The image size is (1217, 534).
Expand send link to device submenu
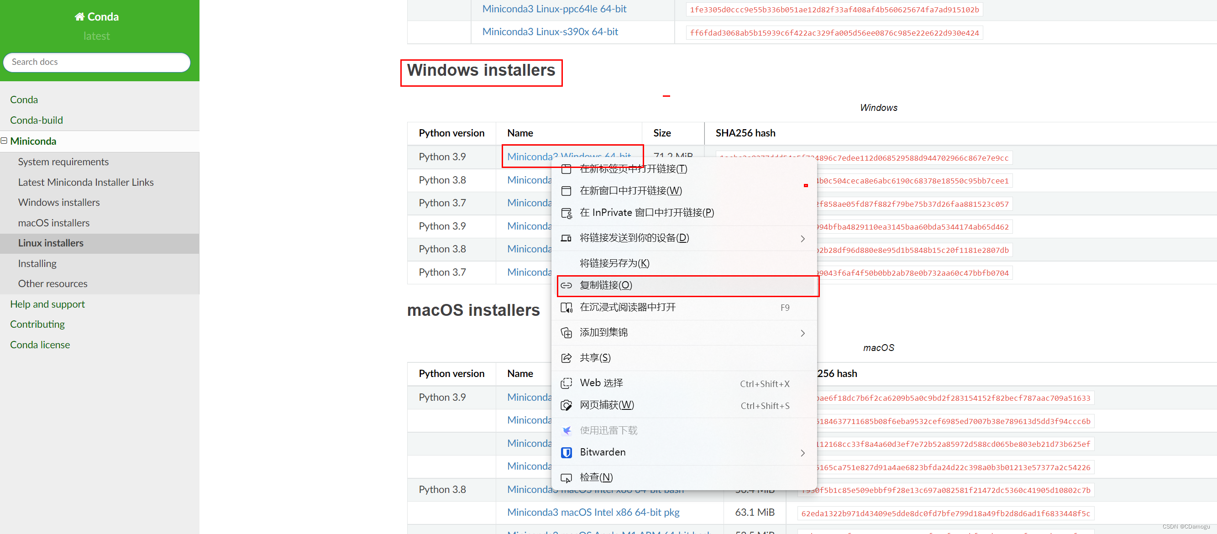803,237
